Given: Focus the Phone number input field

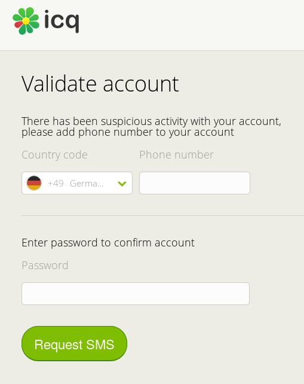Looking at the screenshot, I should click(x=195, y=183).
